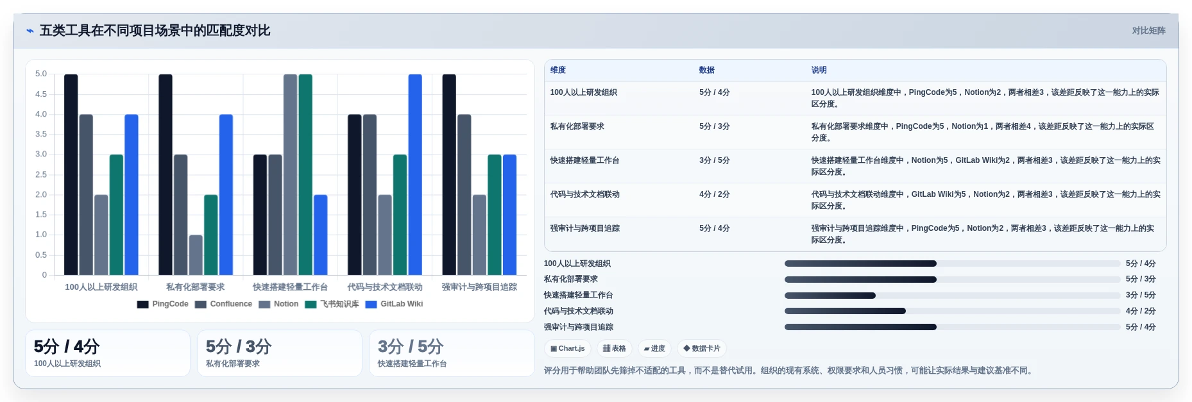
Task: Click the GitLab Wiki bar in 代码与技术文档联动 group
Action: (x=415, y=174)
